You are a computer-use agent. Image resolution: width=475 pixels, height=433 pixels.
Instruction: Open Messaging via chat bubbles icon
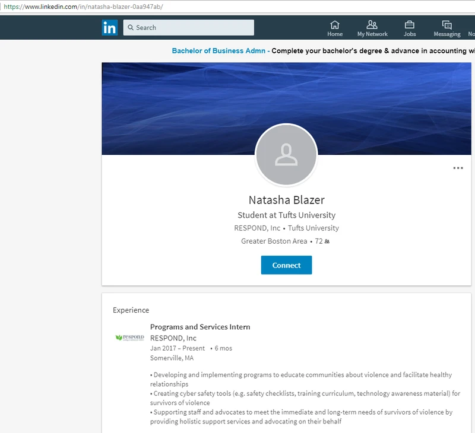(x=447, y=24)
